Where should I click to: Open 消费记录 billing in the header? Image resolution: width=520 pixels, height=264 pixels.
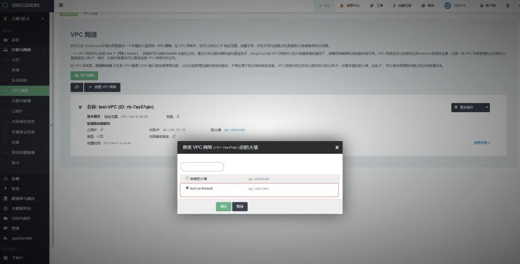click(x=400, y=5)
